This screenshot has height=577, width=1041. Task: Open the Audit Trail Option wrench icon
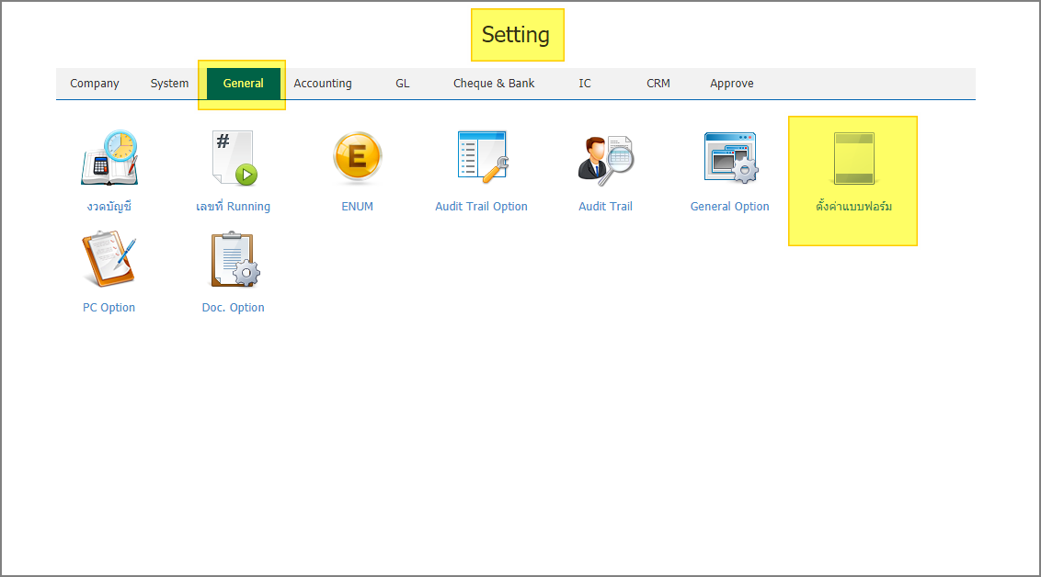[x=482, y=156]
